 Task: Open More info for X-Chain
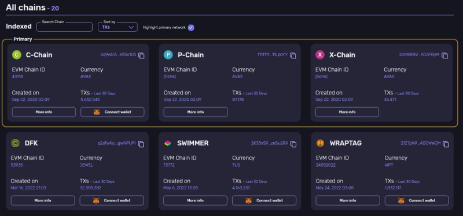click(347, 112)
